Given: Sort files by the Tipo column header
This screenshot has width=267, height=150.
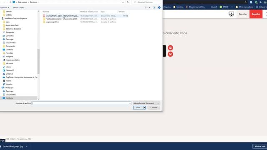Looking at the screenshot, I should [x=103, y=12].
